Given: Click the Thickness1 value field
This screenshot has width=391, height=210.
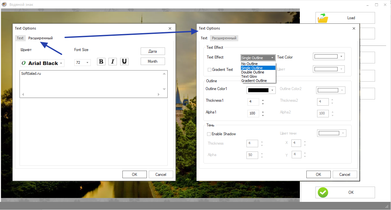Looking at the screenshot, I should [253, 102].
